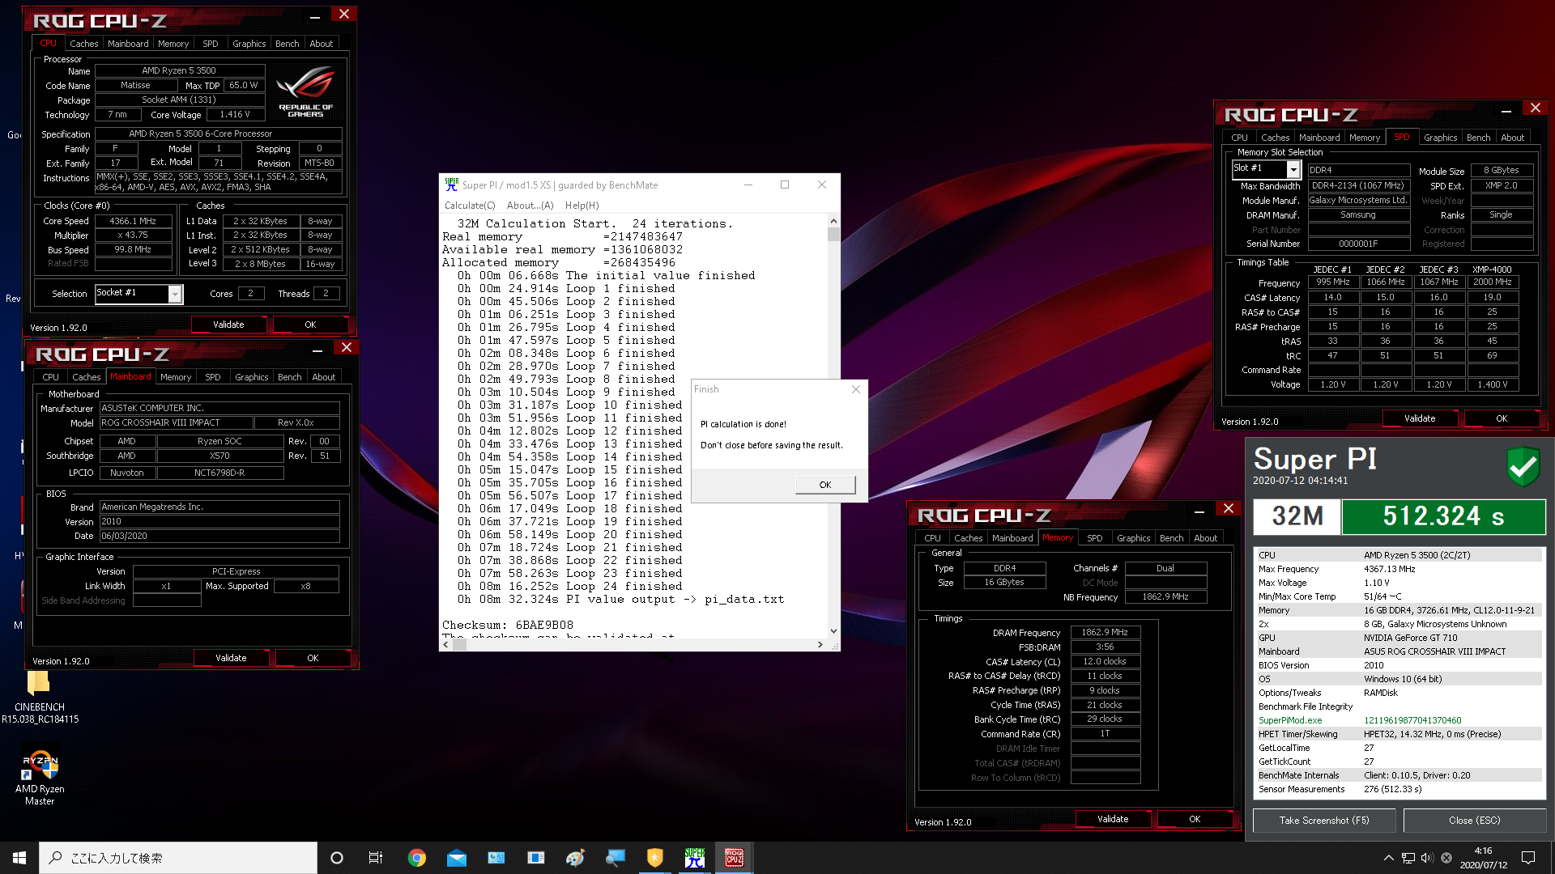Minimize the Super PI window
This screenshot has height=874, width=1555.
748,185
